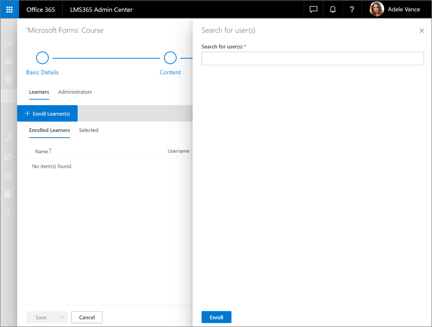Switch to the Selected tab
432x327 pixels.
(x=88, y=131)
